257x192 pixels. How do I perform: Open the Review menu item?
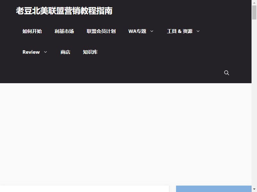(x=31, y=52)
